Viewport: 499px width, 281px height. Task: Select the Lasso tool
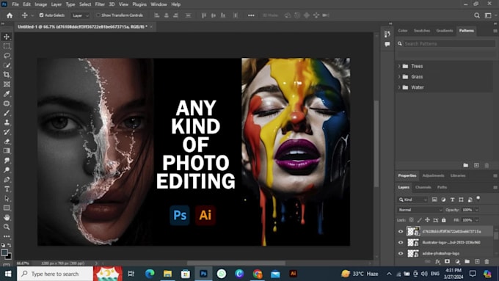click(x=7, y=56)
